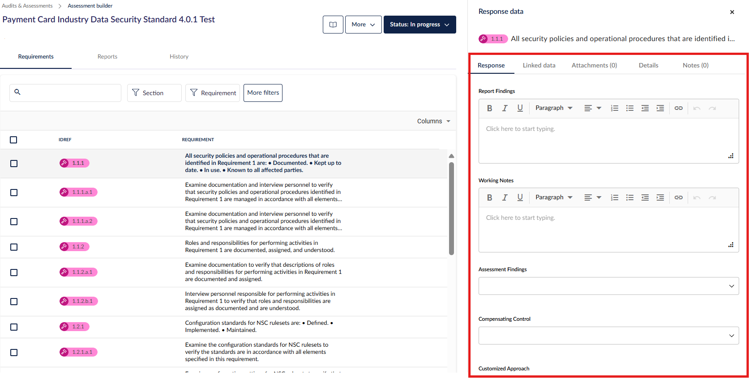Click Bold icon in Report Findings editor

pos(489,108)
